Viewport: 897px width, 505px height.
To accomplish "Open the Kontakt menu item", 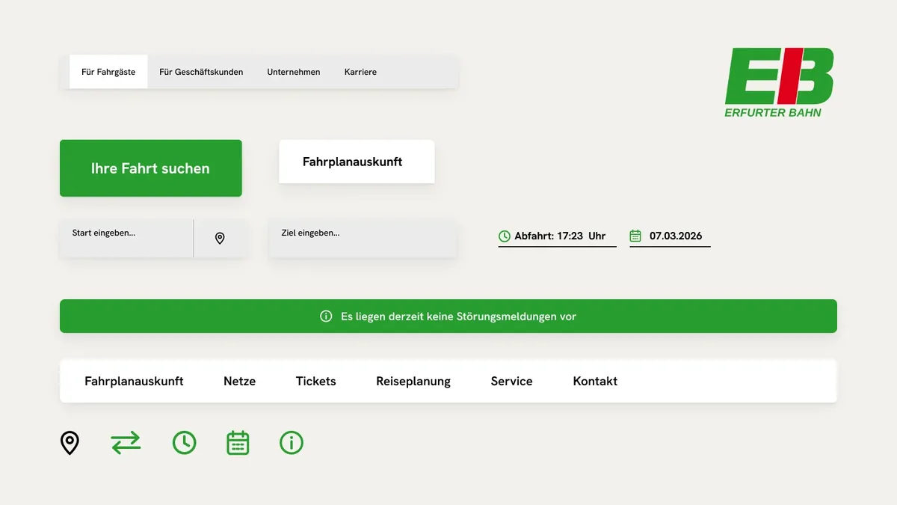I will tap(595, 381).
